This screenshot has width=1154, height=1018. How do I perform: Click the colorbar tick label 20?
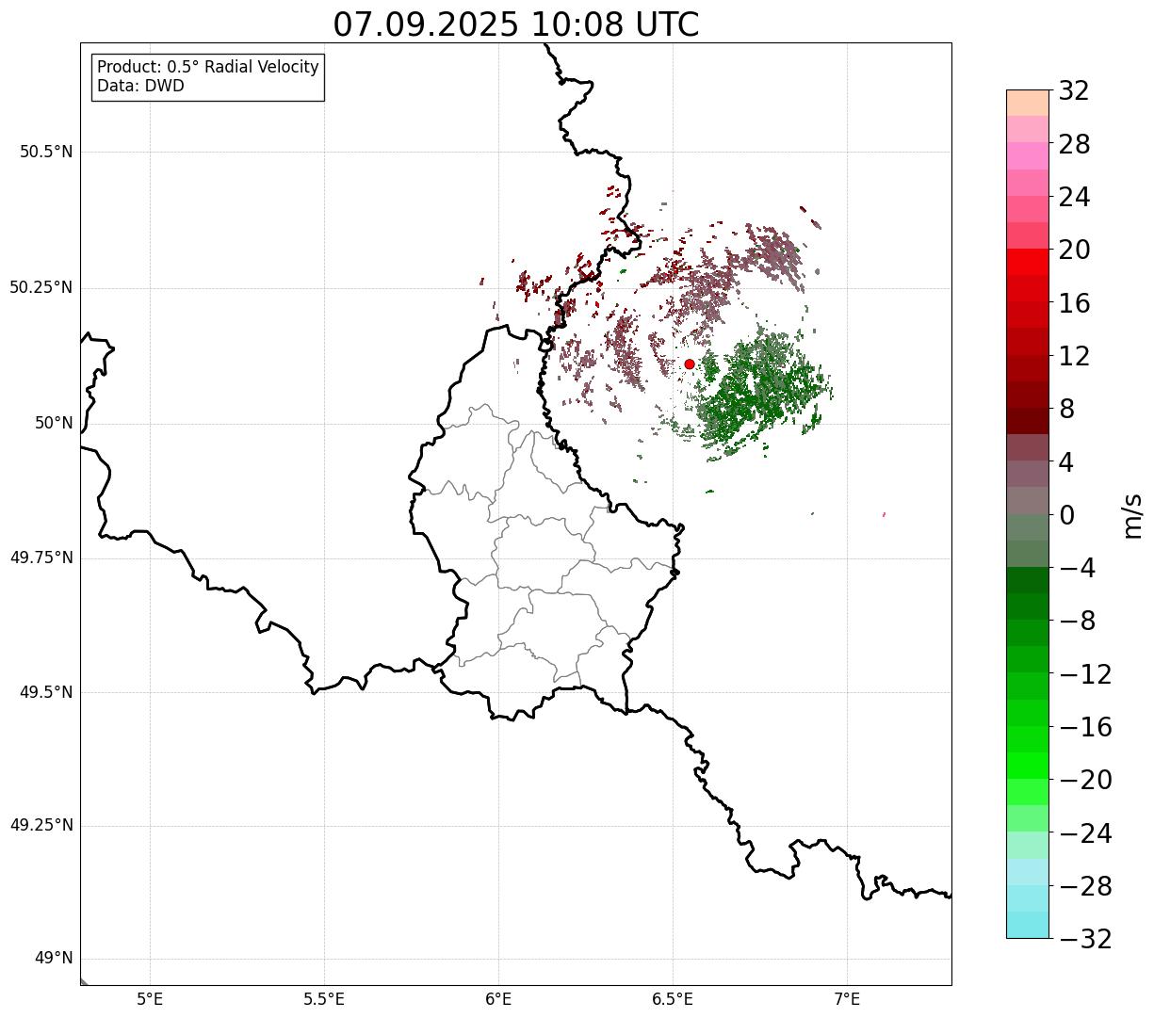click(1074, 250)
